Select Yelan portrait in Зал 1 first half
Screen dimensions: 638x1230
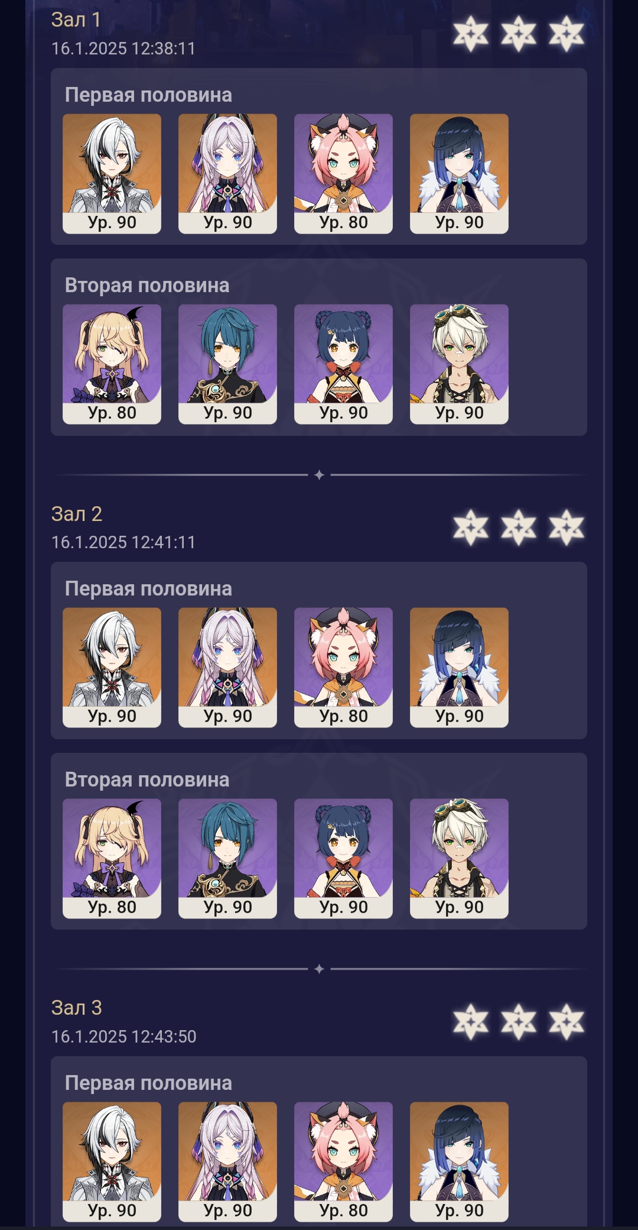(x=459, y=173)
